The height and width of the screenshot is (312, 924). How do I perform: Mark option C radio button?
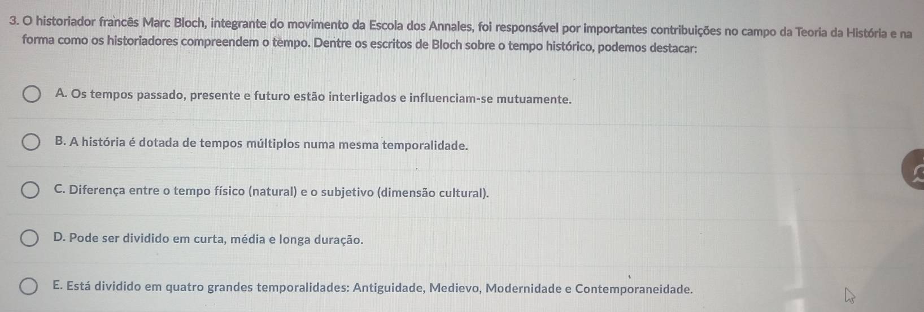(31, 190)
